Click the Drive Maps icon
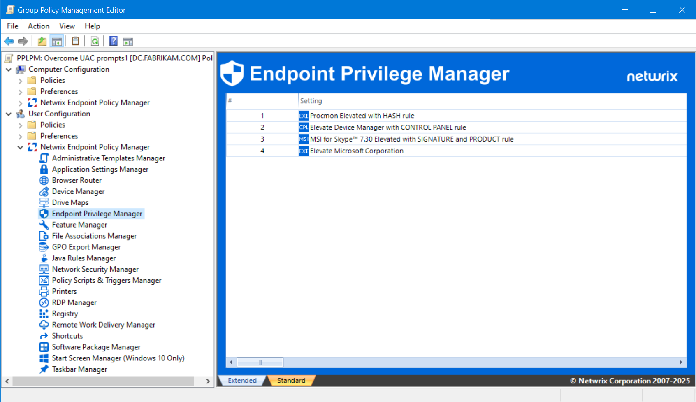The height and width of the screenshot is (402, 696). [x=44, y=202]
